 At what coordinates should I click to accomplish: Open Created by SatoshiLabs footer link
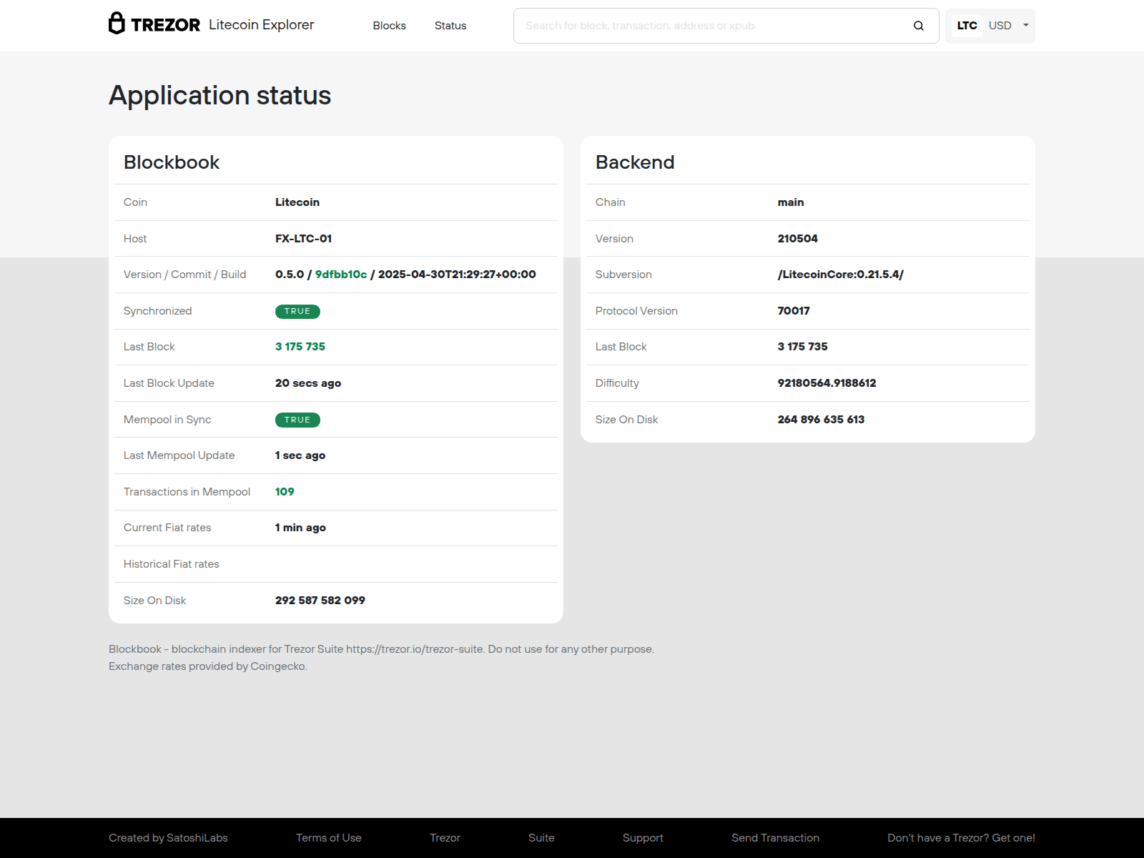pyautogui.click(x=168, y=838)
